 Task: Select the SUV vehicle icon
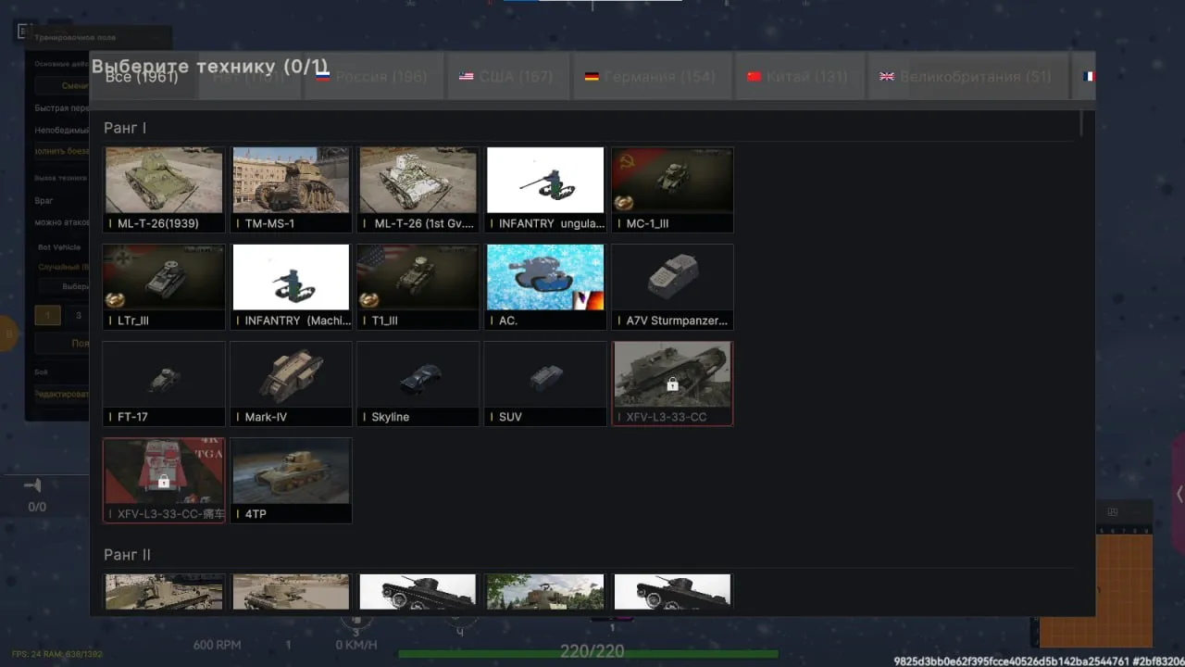545,384
